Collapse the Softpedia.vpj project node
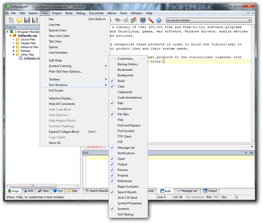Image resolution: width=262 pixels, height=223 pixels. (x=10, y=35)
